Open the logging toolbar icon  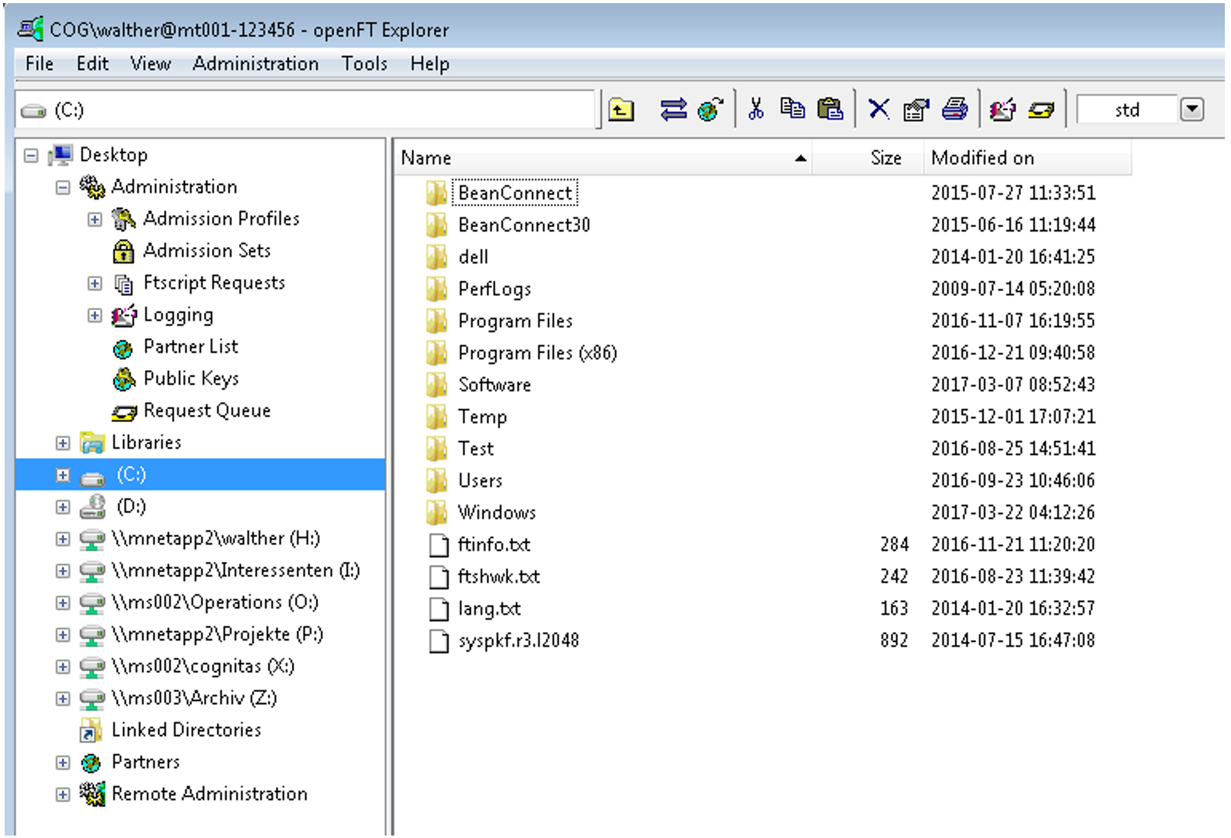coord(1002,110)
